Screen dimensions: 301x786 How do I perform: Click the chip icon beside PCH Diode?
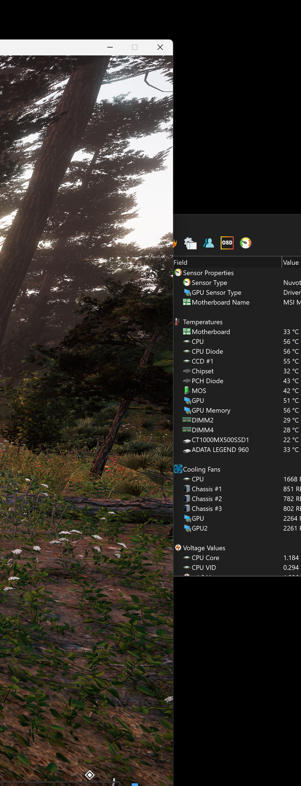[x=187, y=381]
